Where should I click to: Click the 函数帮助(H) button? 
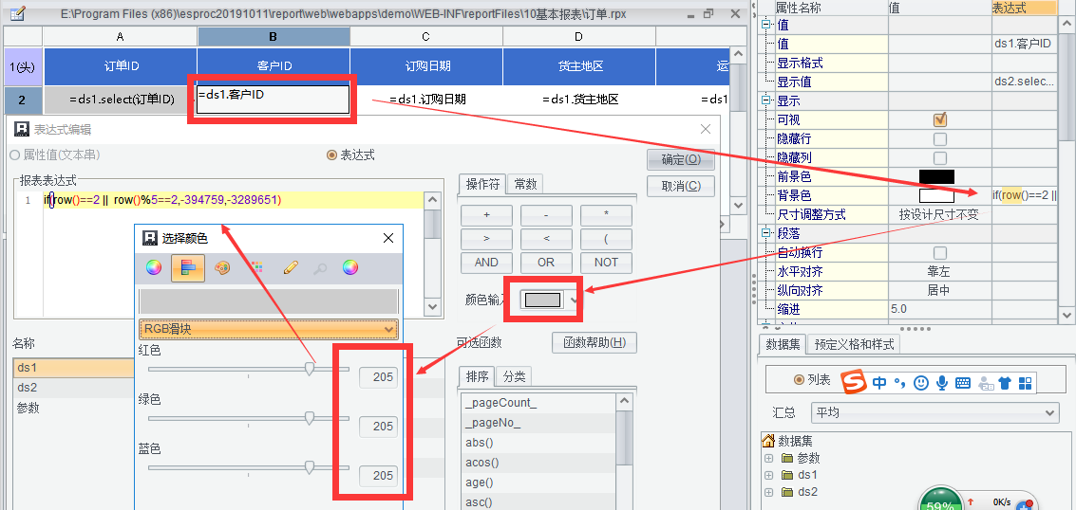point(595,342)
